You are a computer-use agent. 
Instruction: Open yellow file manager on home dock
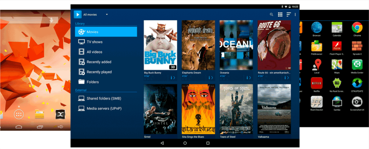point(40,114)
